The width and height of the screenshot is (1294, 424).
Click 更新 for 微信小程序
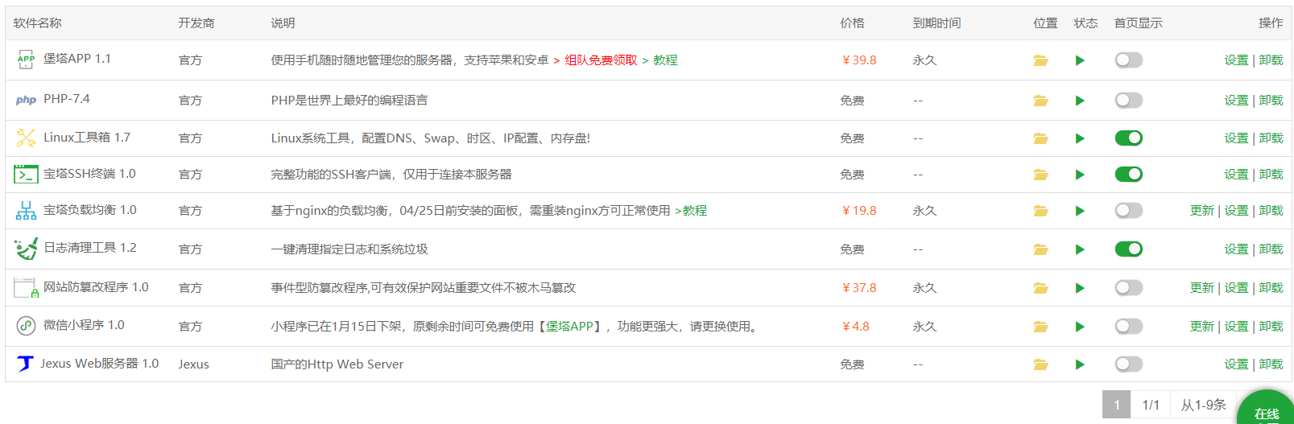(1201, 327)
